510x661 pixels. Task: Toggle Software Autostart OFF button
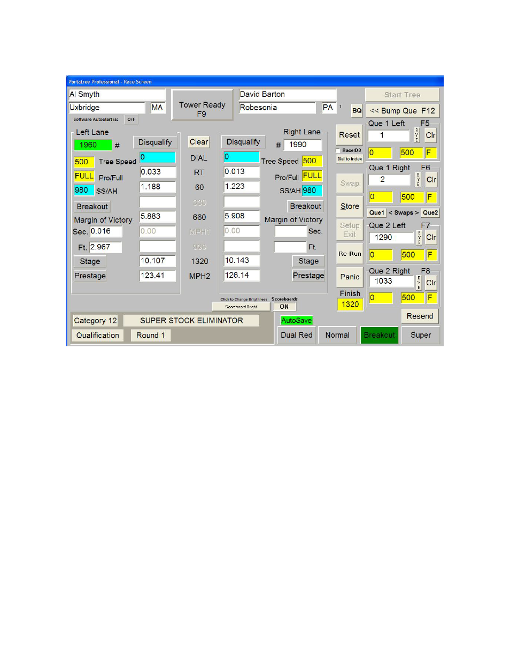point(131,119)
